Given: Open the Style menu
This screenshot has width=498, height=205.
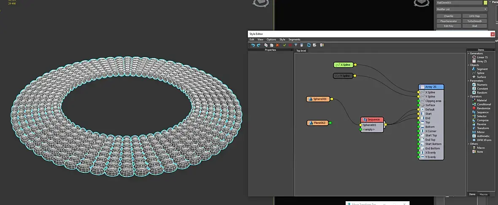Looking at the screenshot, I should (x=282, y=39).
